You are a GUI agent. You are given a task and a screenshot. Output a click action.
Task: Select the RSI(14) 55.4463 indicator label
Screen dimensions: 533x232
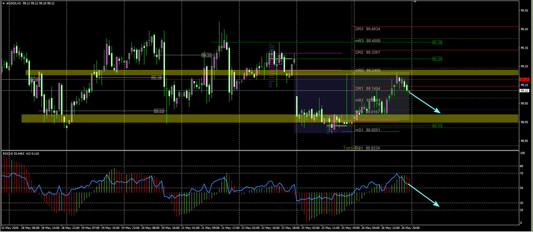click(x=13, y=154)
